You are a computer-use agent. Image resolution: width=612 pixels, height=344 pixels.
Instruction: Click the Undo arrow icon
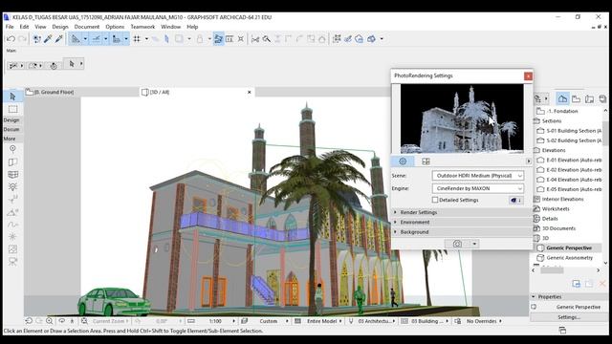pos(11,38)
